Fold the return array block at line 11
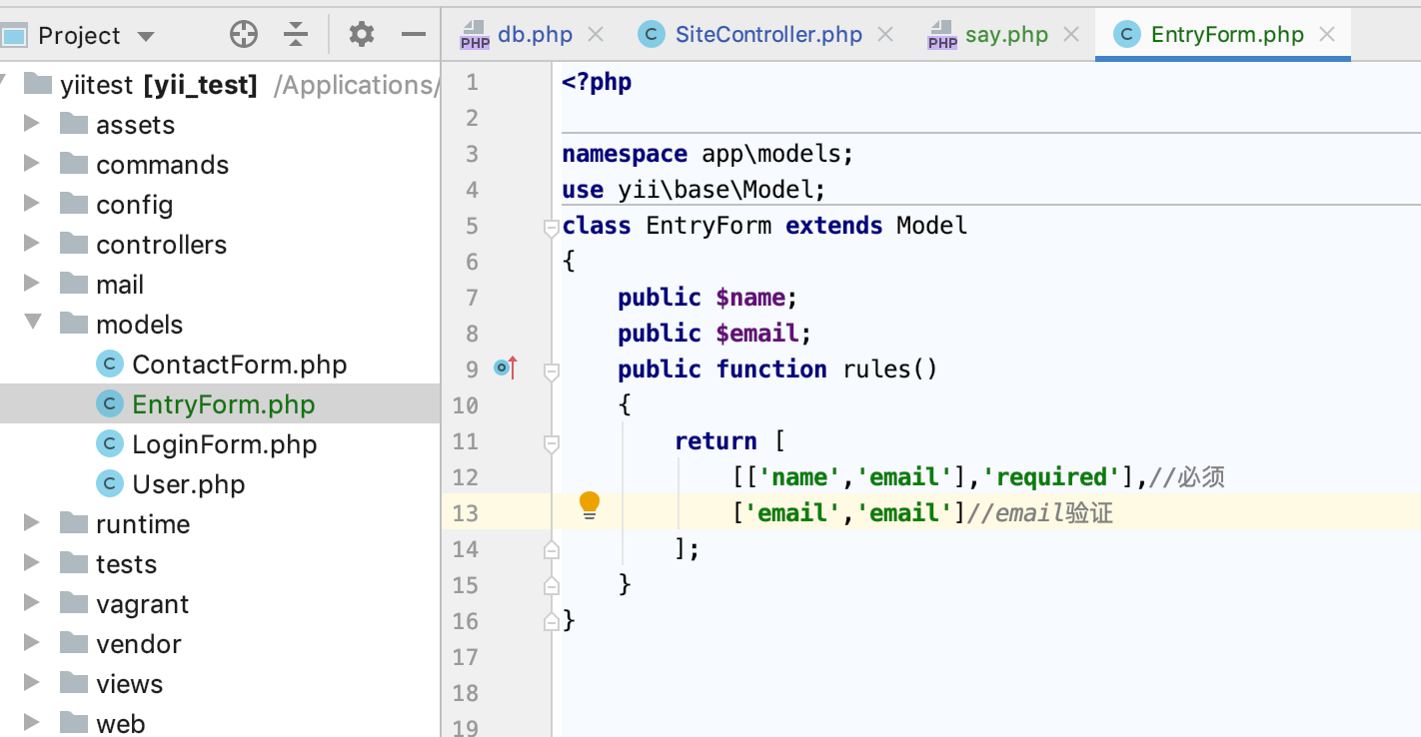The image size is (1421, 737). (551, 442)
